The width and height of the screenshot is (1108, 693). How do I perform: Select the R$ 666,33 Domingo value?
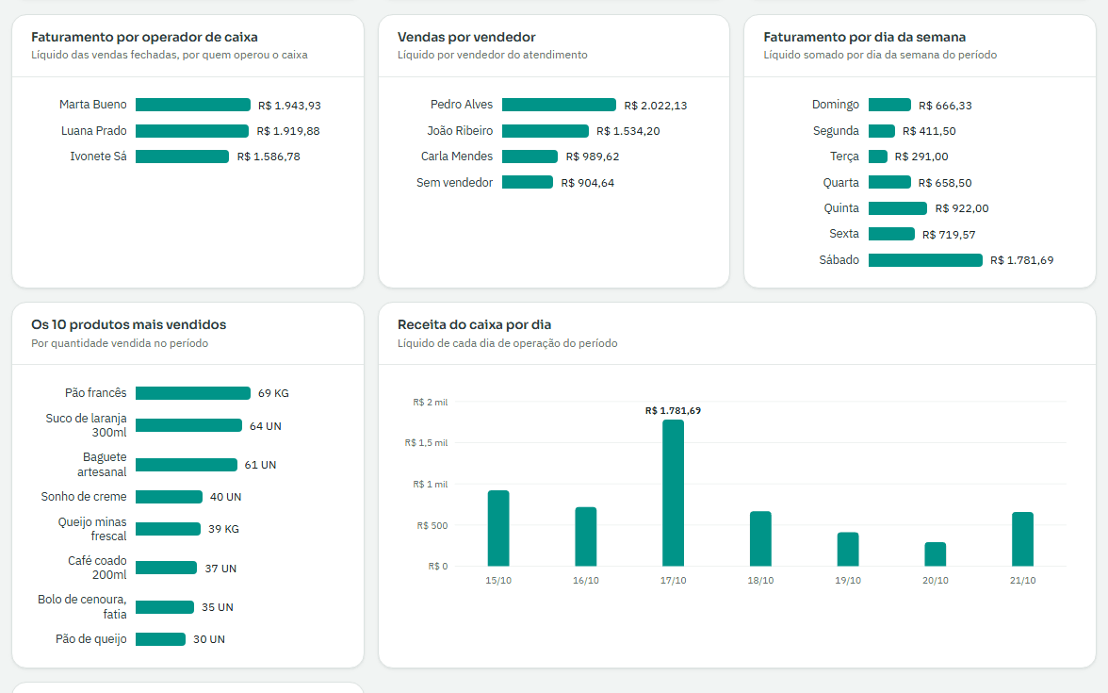pos(946,106)
